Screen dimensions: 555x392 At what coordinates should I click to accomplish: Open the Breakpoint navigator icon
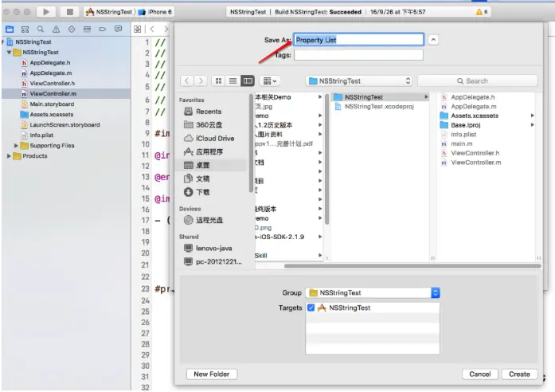(103, 29)
